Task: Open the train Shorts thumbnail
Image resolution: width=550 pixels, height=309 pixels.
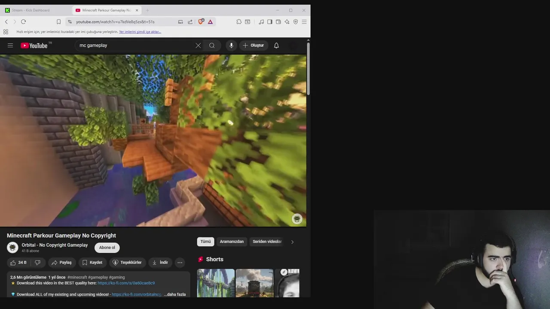Action: [254, 283]
